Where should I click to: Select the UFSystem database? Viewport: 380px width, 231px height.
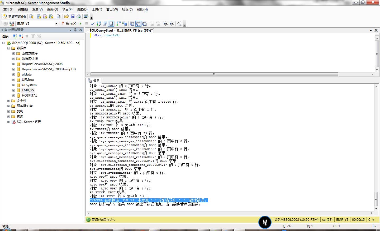click(x=29, y=85)
